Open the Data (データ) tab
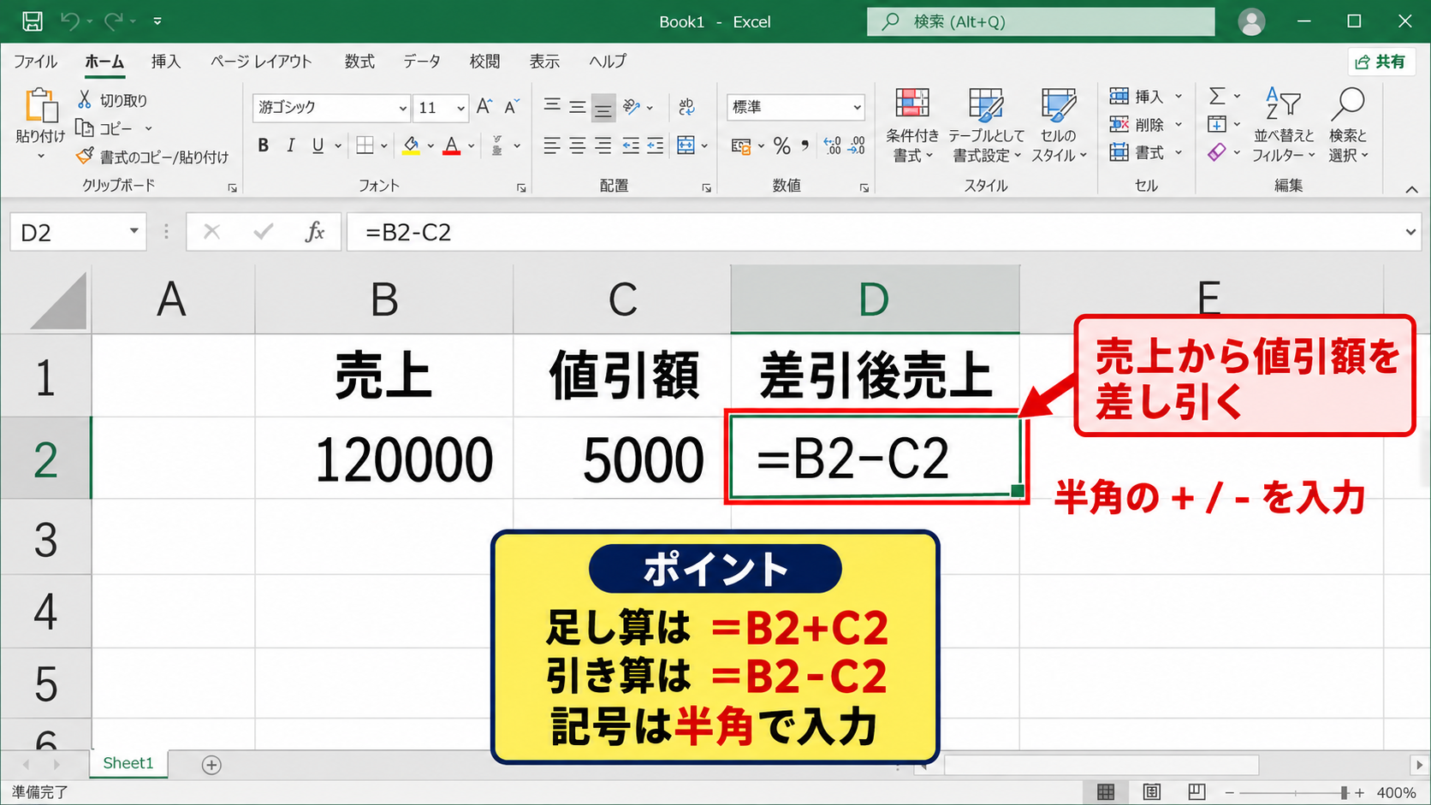 pyautogui.click(x=422, y=62)
